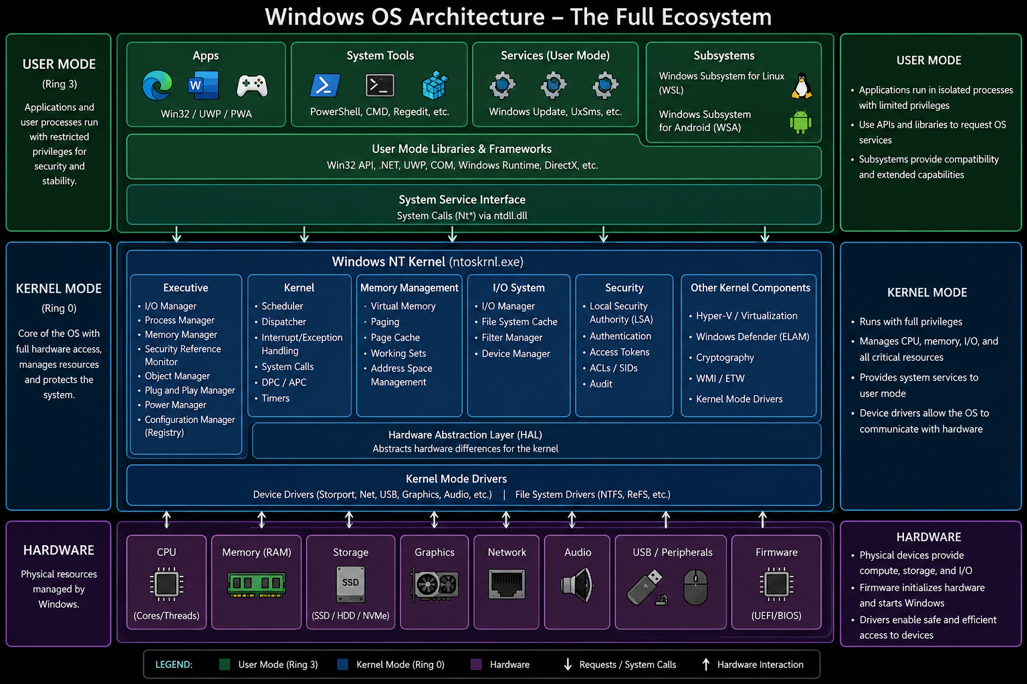Click the Working Sets item
This screenshot has width=1027, height=684.
[x=398, y=353]
